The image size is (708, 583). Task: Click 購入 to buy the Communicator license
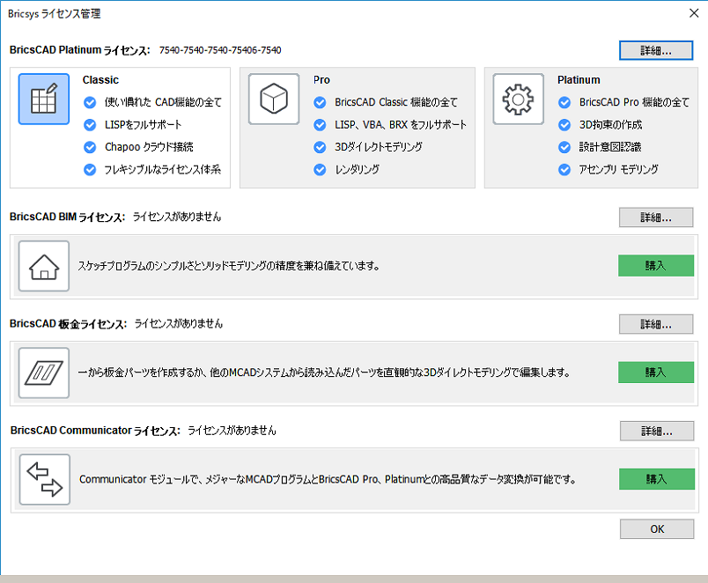(657, 479)
